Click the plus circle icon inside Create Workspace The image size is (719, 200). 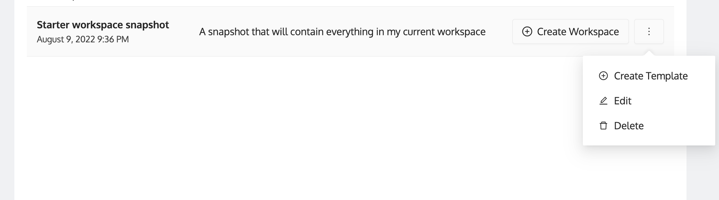(527, 32)
